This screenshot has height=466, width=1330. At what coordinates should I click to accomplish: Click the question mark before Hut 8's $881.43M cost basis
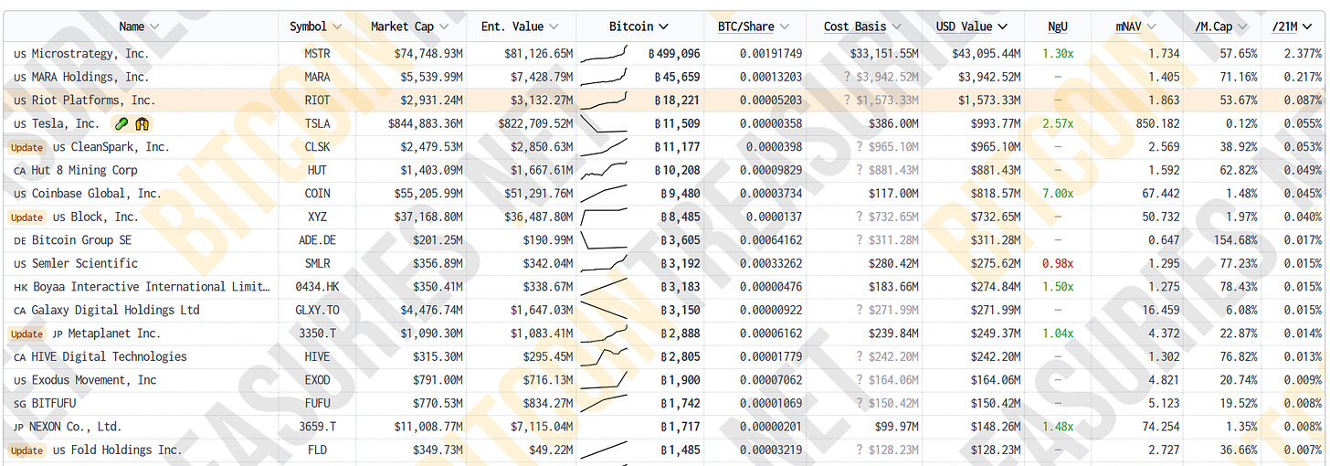860,170
